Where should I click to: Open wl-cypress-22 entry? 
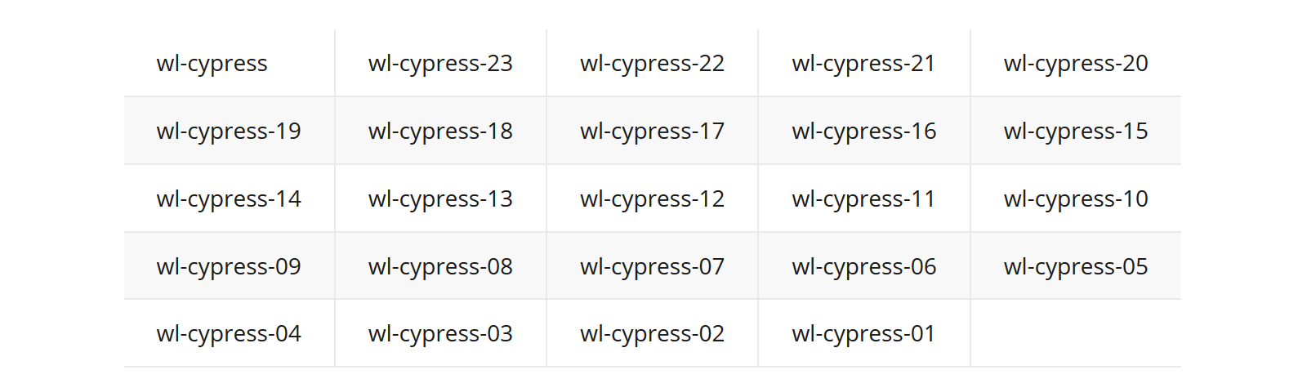652,64
